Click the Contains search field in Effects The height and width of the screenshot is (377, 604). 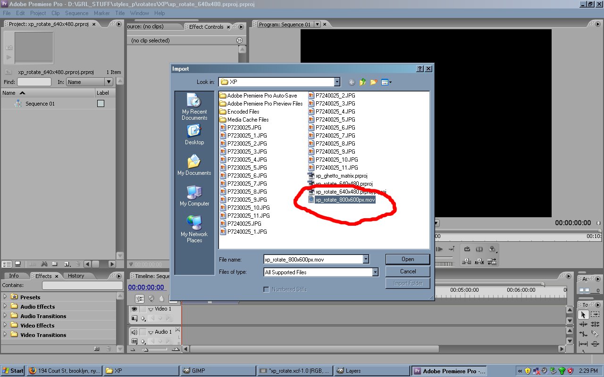(x=82, y=285)
